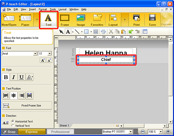Image resolution: width=174 pixels, height=136 pixels.
Task: Select the Chief text box on the label
Action: 106,60
